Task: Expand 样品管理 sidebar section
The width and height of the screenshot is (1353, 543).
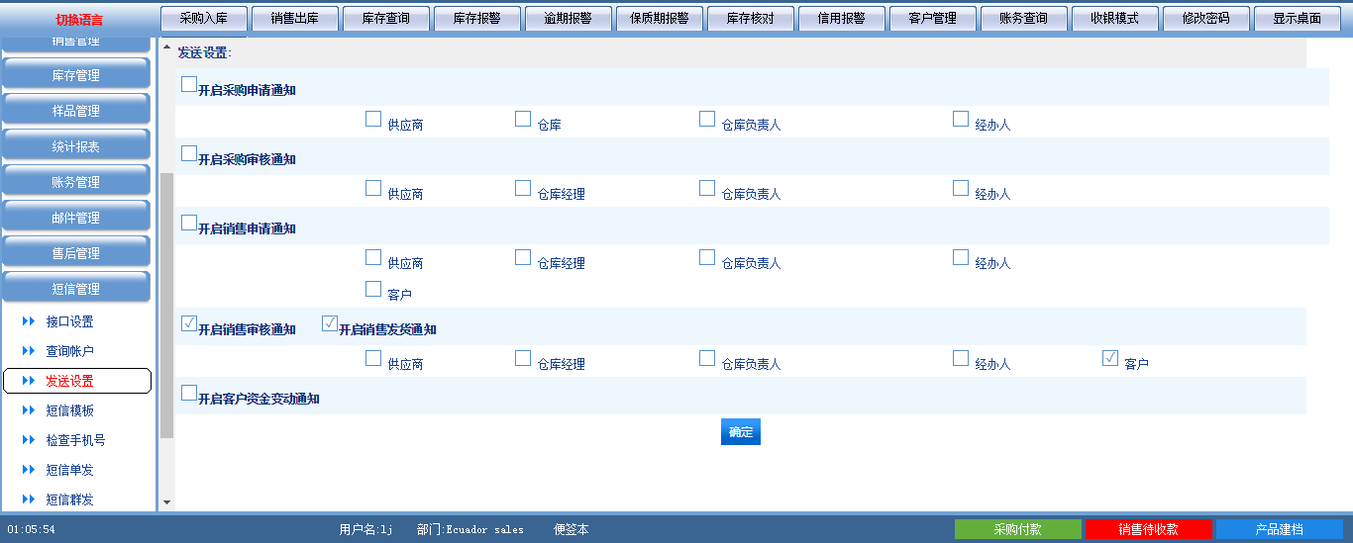Action: pos(76,111)
